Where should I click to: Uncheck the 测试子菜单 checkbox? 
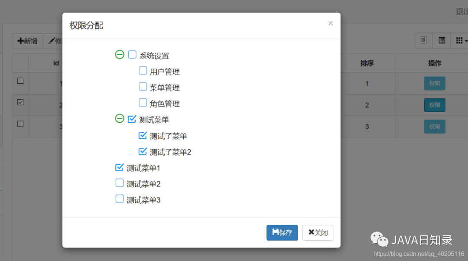click(x=143, y=135)
